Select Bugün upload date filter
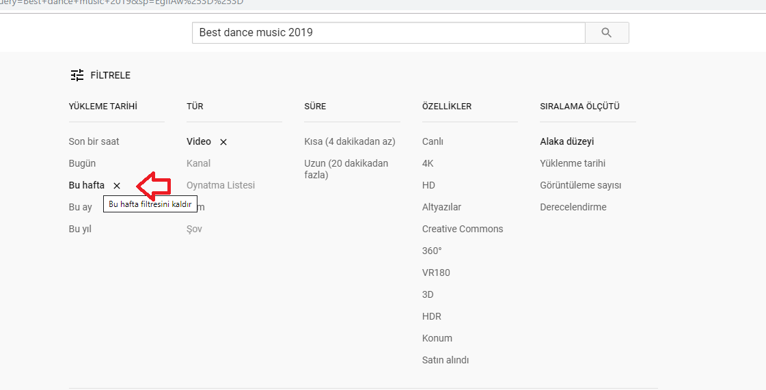Viewport: 766px width, 390px height. [83, 163]
